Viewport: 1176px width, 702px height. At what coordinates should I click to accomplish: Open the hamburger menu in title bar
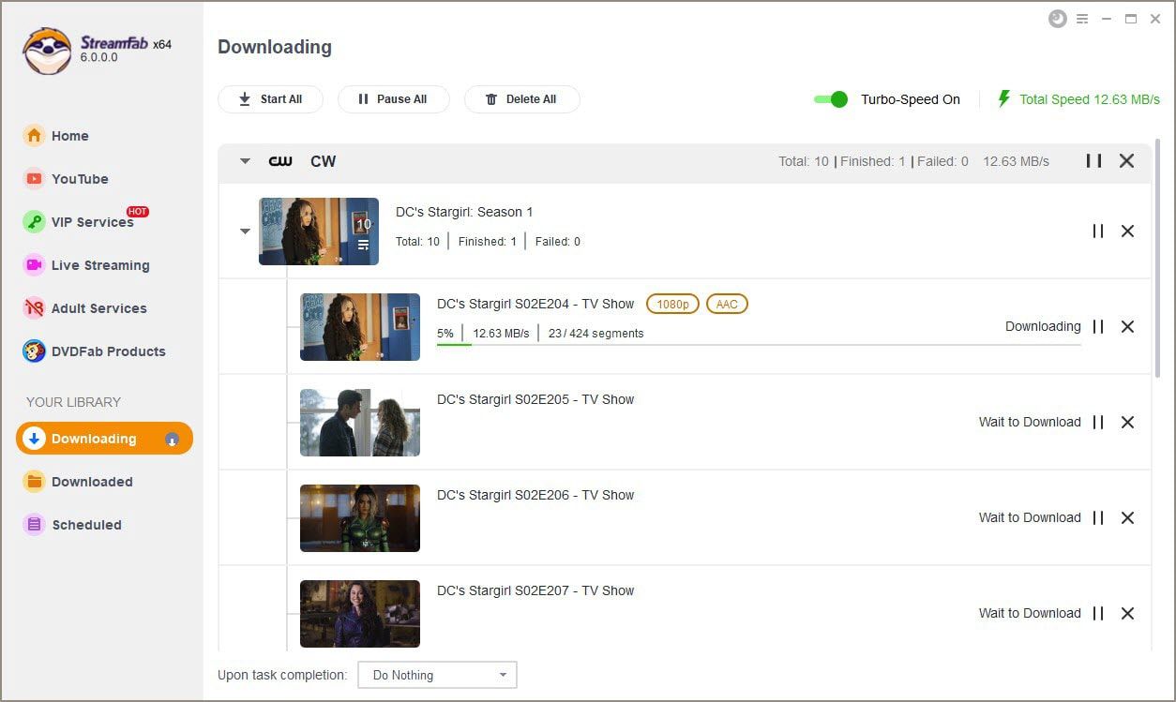pyautogui.click(x=1082, y=19)
